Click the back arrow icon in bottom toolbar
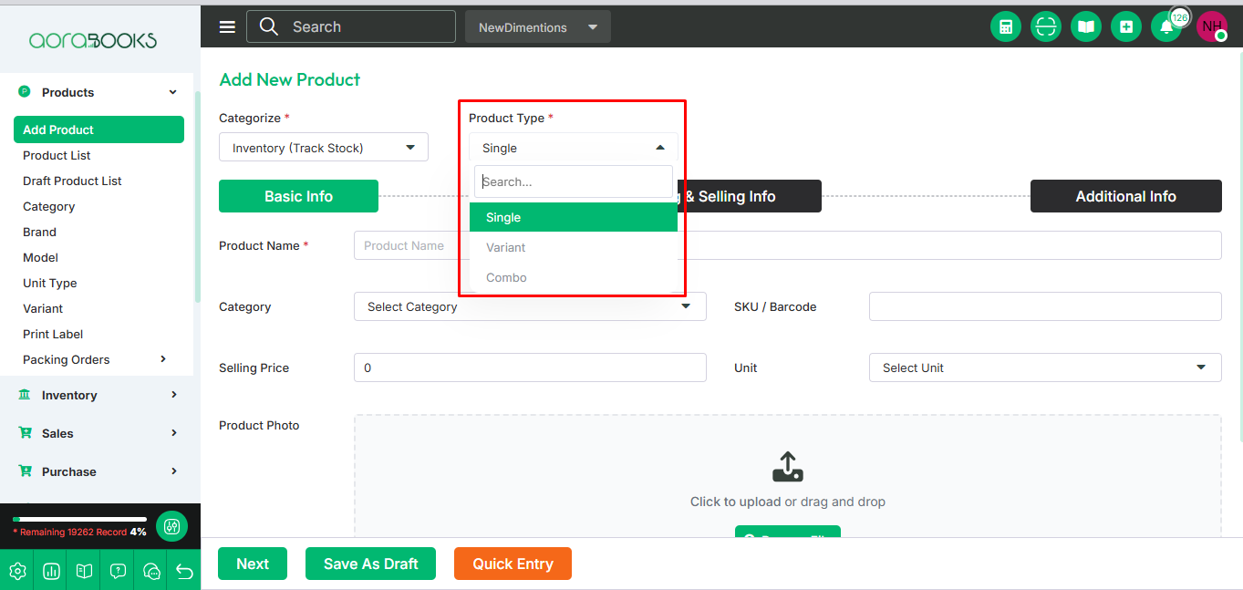 184,571
